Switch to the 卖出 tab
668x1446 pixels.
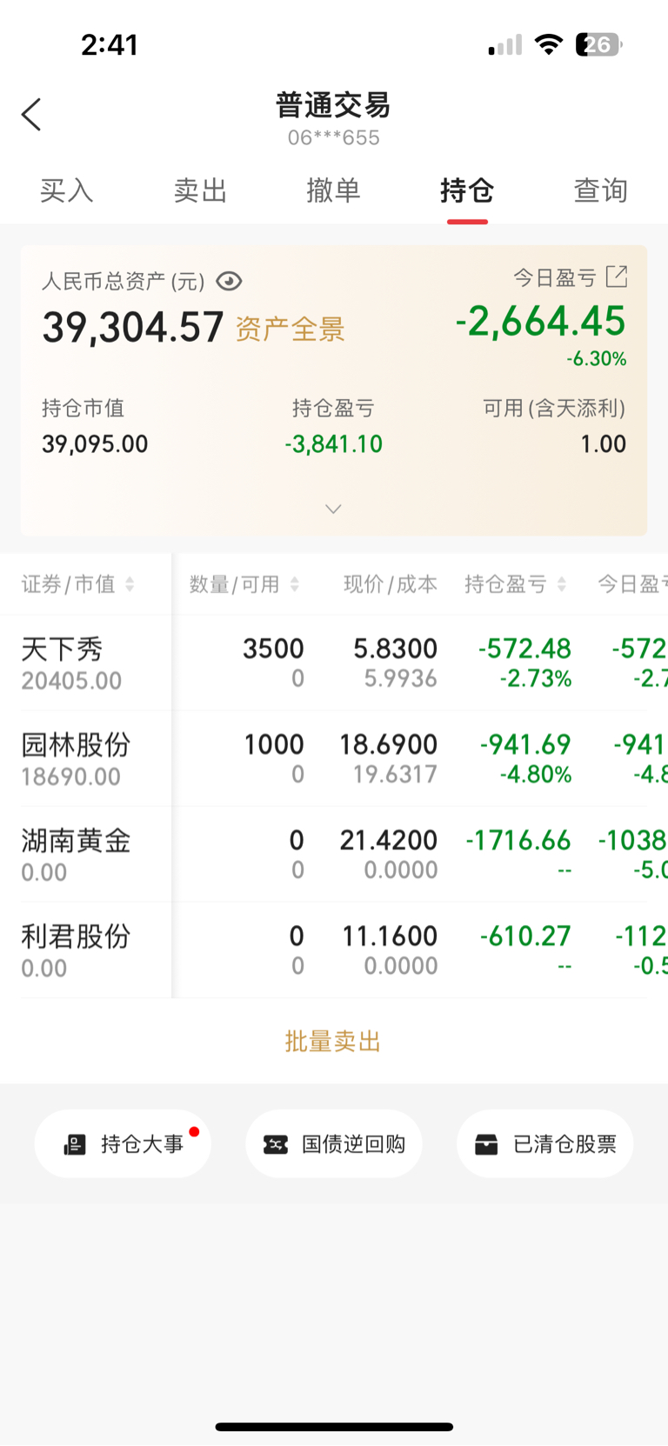click(200, 190)
